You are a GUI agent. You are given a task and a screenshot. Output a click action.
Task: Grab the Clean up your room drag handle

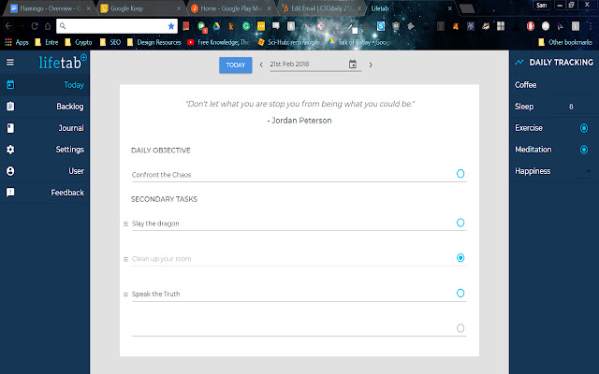(x=125, y=259)
